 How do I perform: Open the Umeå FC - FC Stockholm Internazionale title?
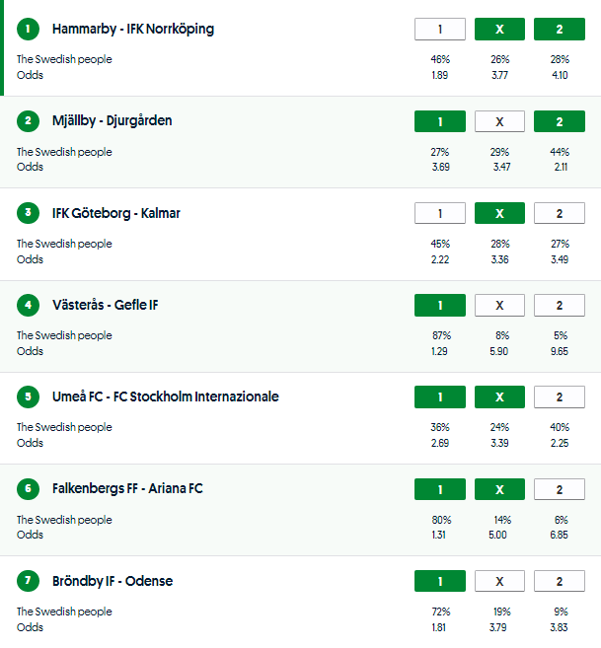[x=166, y=397]
